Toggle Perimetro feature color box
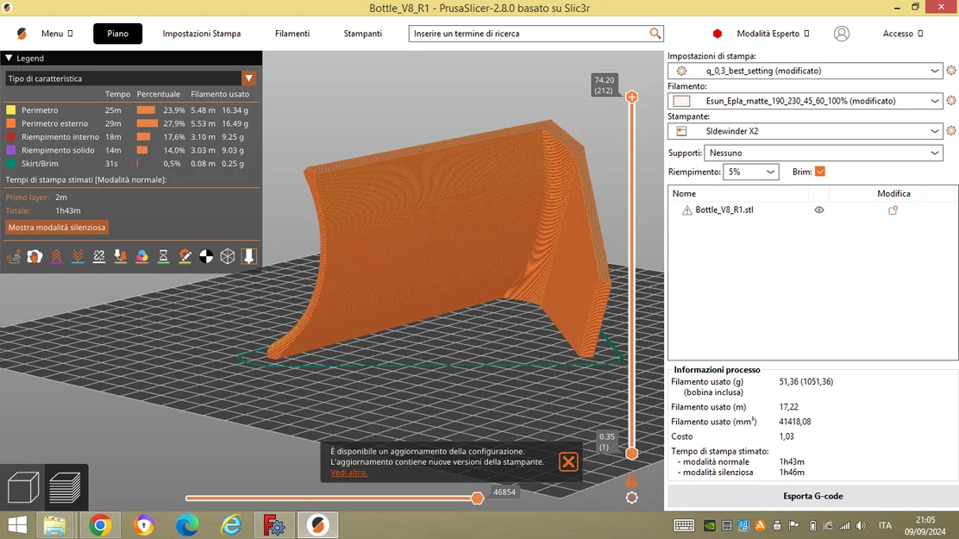 [10, 110]
